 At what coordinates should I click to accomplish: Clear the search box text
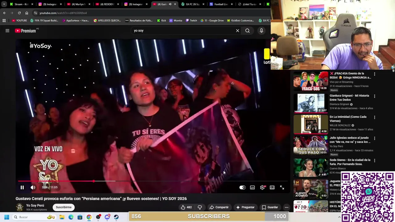(x=238, y=31)
